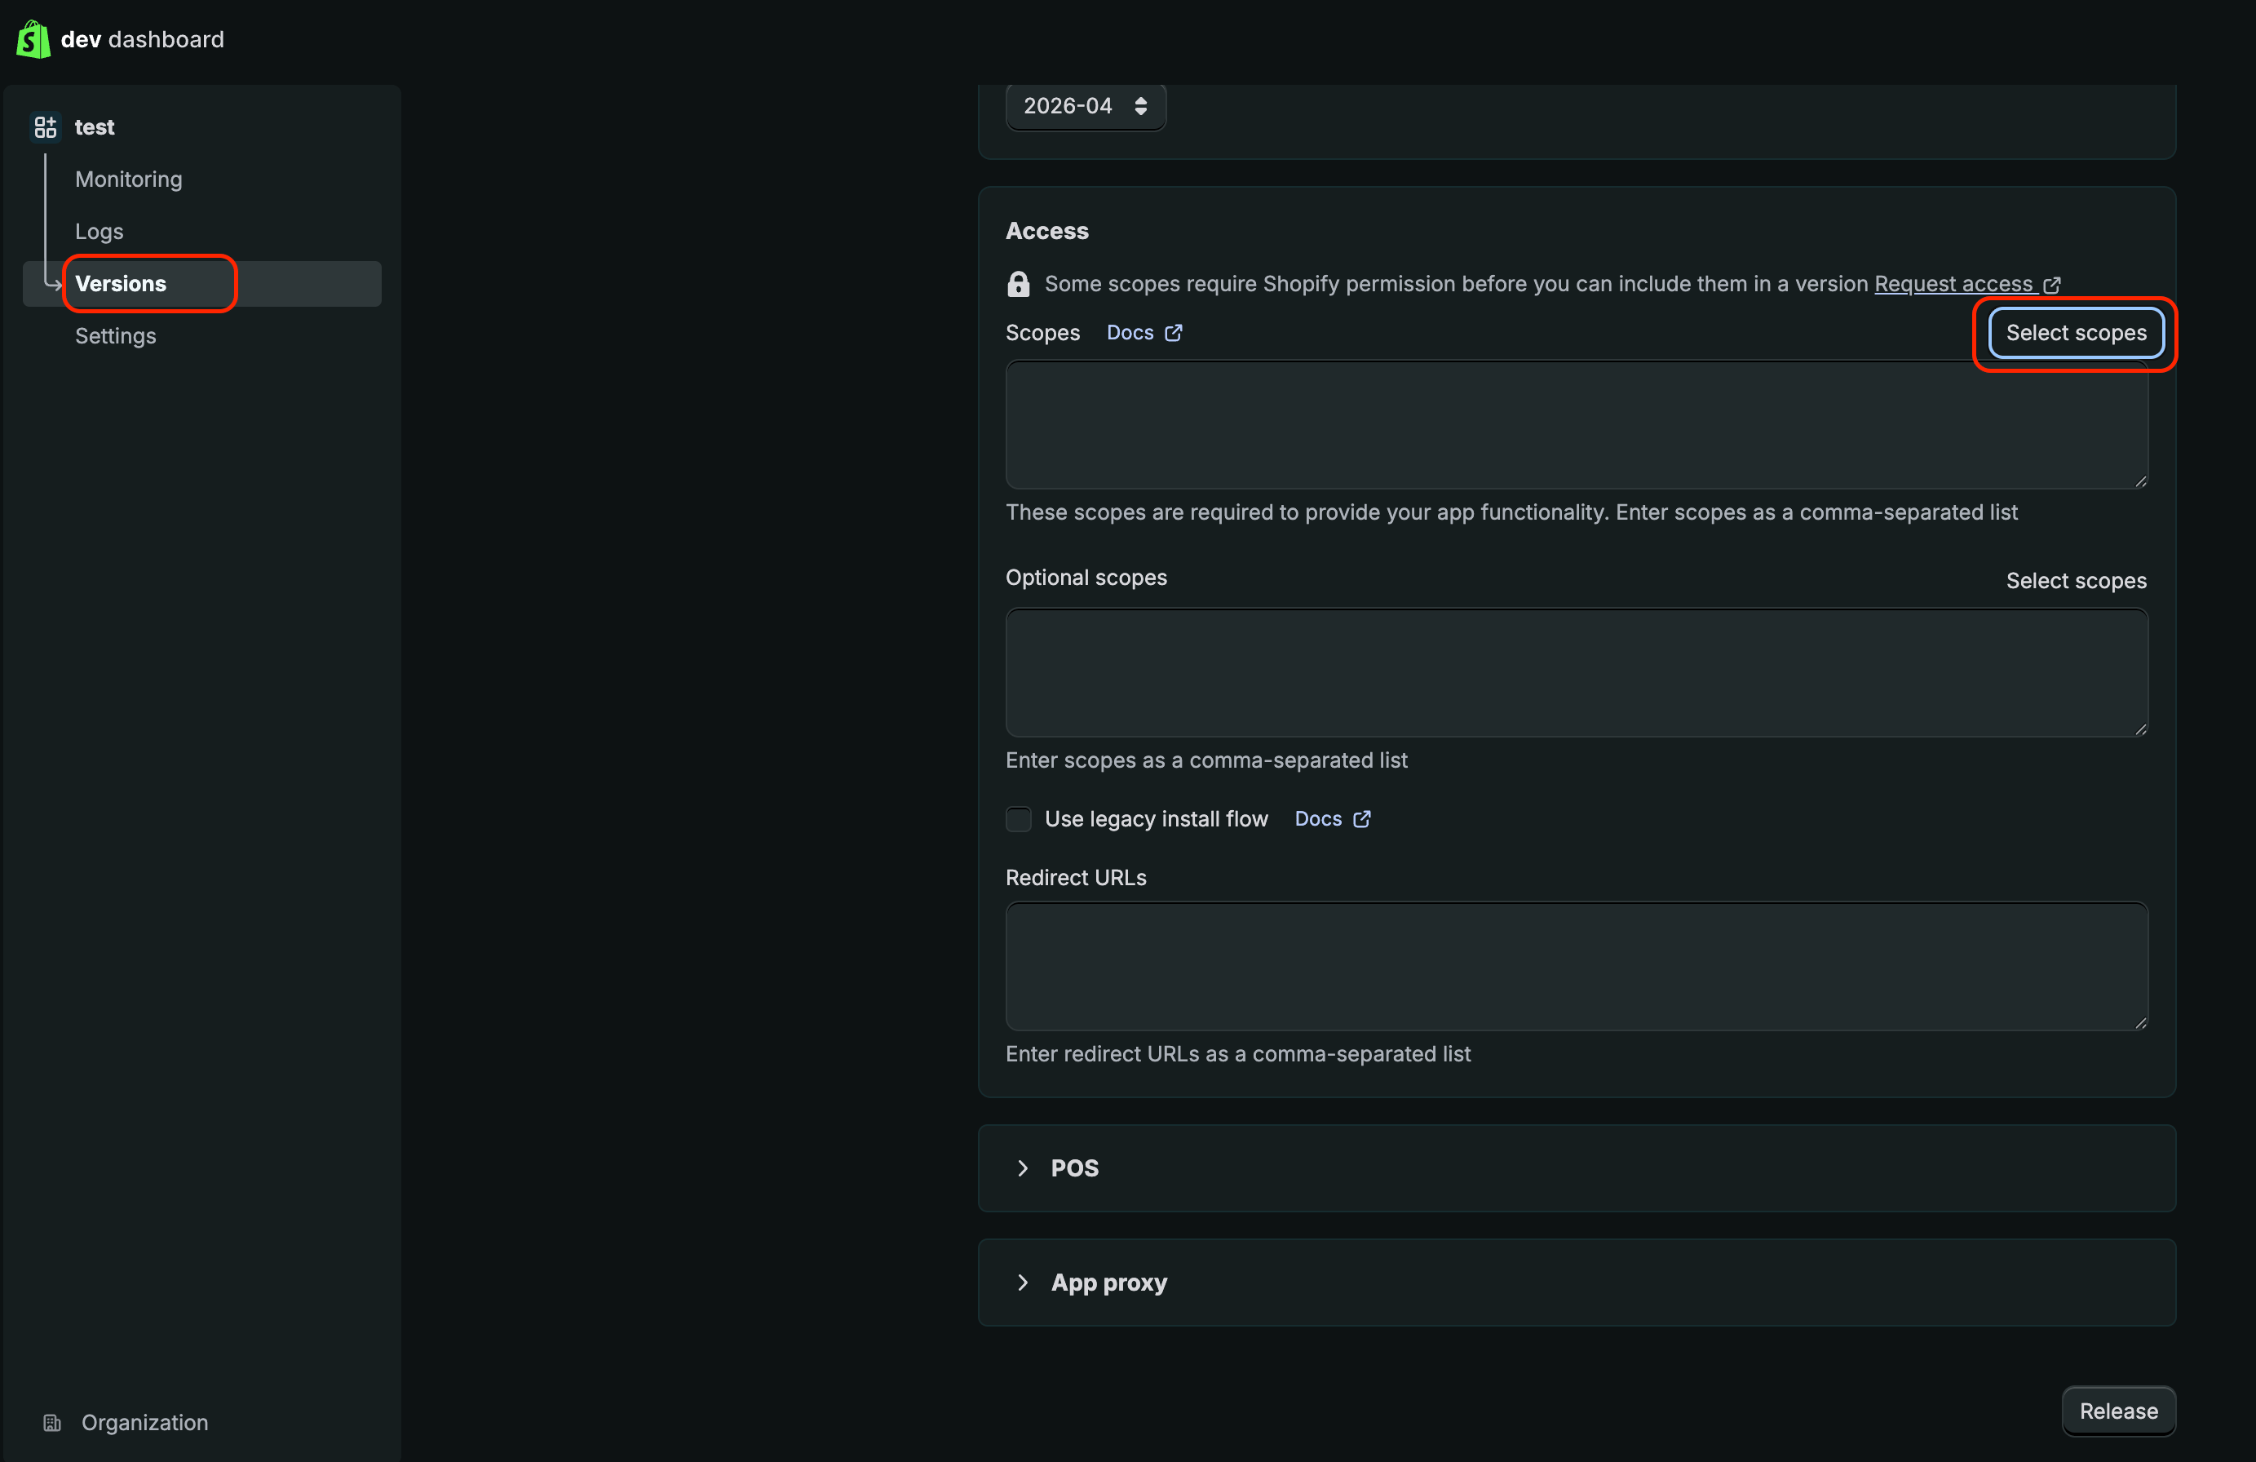Follow the Request access link
Screen dimensions: 2256x1462
tap(1953, 283)
